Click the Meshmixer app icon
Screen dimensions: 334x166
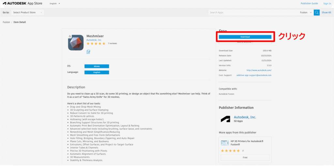point(76,43)
